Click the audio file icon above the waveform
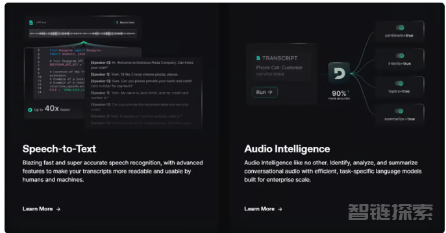Viewport: 446px width, 233px height. coord(31,23)
